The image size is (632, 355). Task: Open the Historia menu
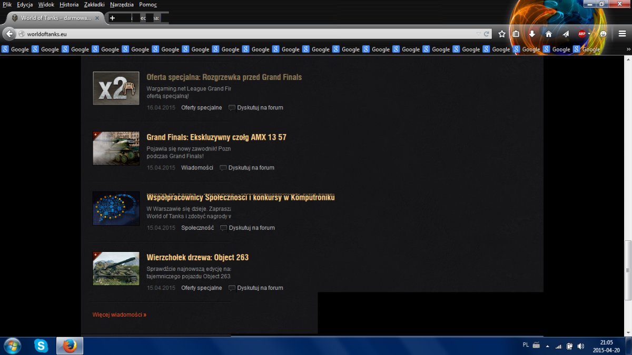(x=69, y=4)
